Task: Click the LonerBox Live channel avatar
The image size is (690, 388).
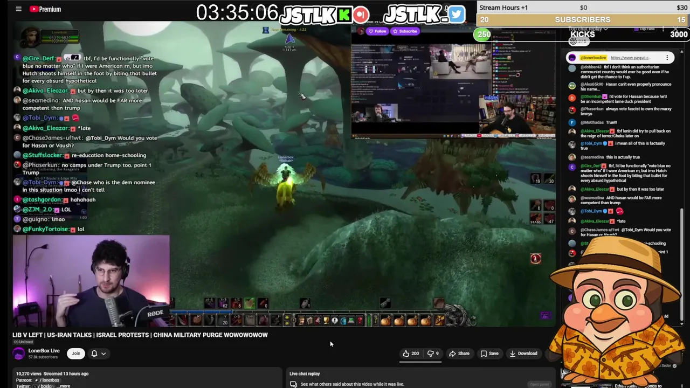Action: [x=19, y=354]
